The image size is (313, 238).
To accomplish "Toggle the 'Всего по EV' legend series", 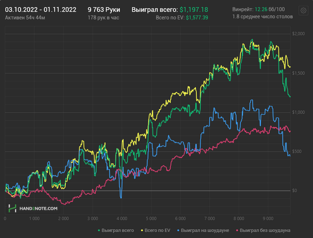I will coord(156,230).
